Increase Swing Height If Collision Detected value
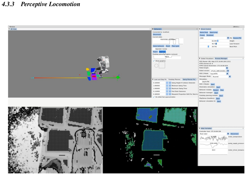The image size is (246, 175). click(170, 83)
